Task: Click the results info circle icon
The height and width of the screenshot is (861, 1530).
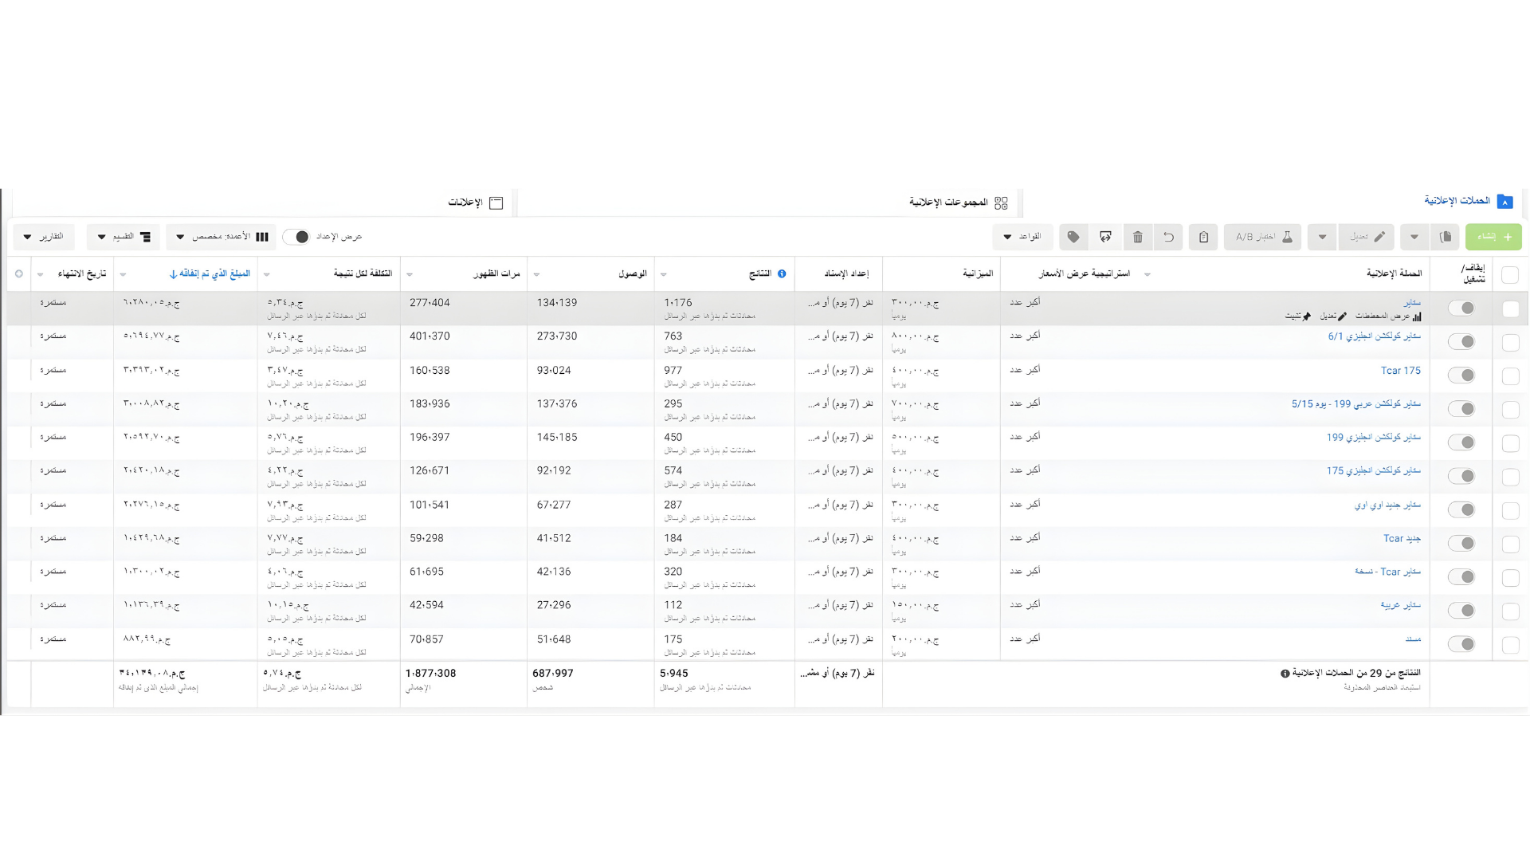Action: pyautogui.click(x=782, y=273)
